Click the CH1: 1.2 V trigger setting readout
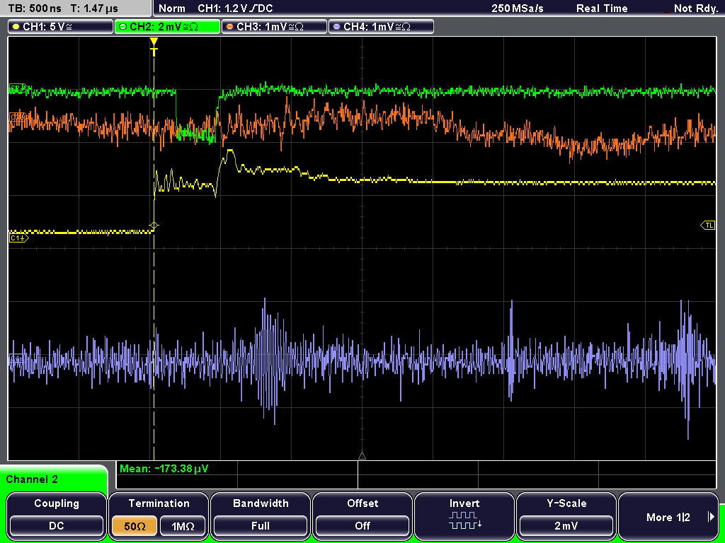 point(235,8)
